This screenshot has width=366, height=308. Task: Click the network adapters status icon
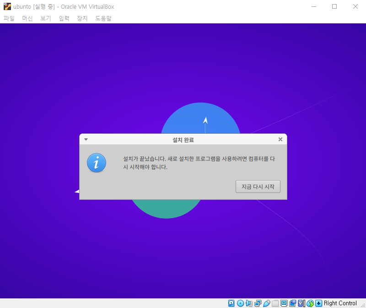[258, 303]
